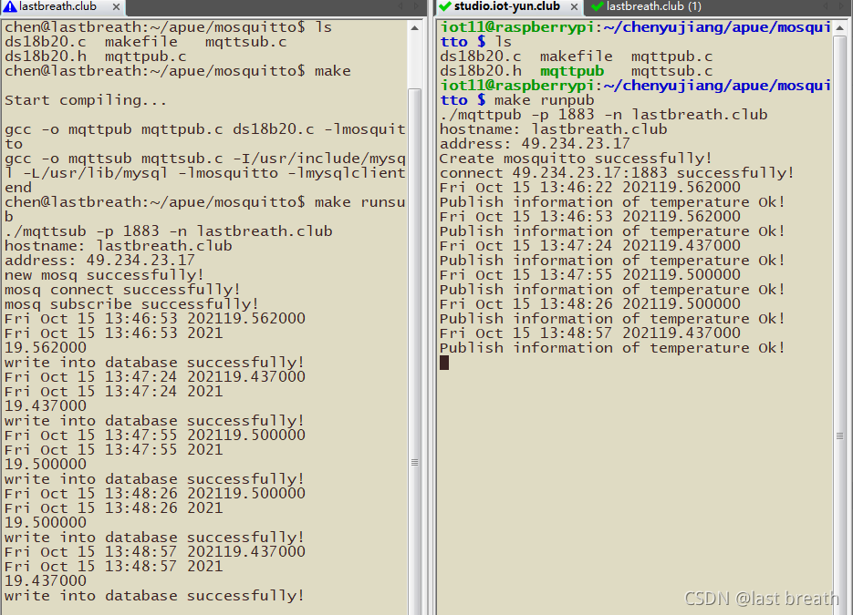Click the last 'write into database successfully!' line
This screenshot has height=615, width=853.
click(154, 596)
